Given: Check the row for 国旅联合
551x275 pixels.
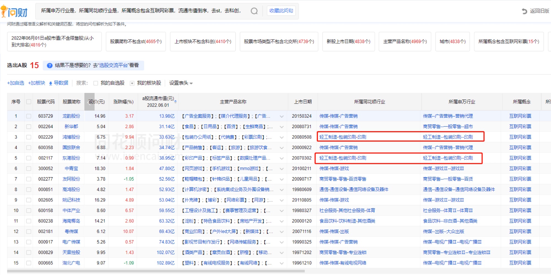Looking at the screenshot, I should click(29, 147).
